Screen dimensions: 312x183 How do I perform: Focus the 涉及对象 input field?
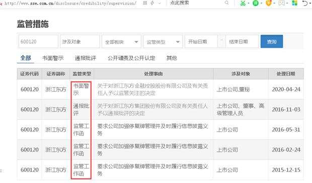[80, 42]
